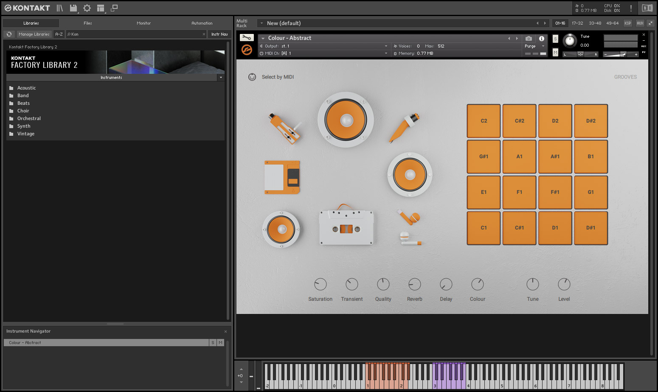658x392 pixels.
Task: Open the GROOVES page link
Action: tap(625, 77)
